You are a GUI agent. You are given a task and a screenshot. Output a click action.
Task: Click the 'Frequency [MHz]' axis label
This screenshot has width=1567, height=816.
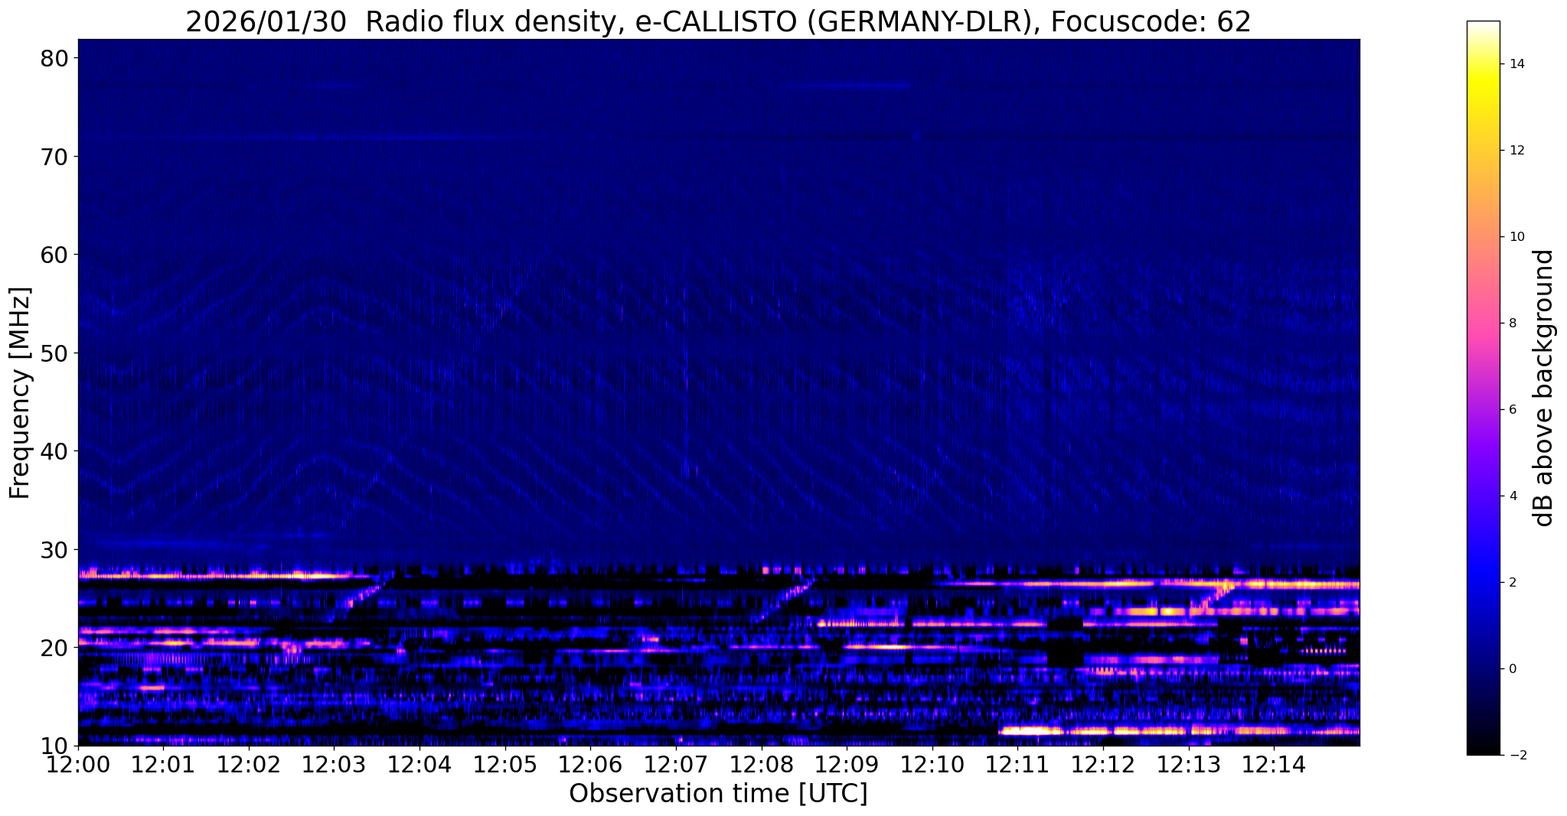20,392
